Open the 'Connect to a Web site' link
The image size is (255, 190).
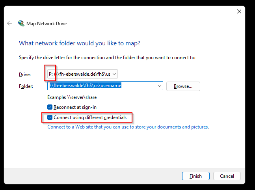point(128,127)
